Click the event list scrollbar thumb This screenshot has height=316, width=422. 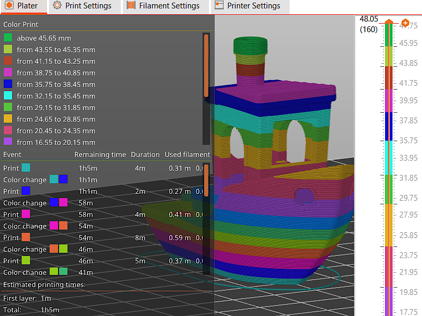click(206, 181)
